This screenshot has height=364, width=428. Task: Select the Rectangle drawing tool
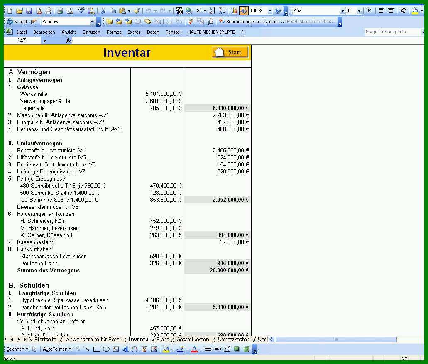pyautogui.click(x=97, y=349)
